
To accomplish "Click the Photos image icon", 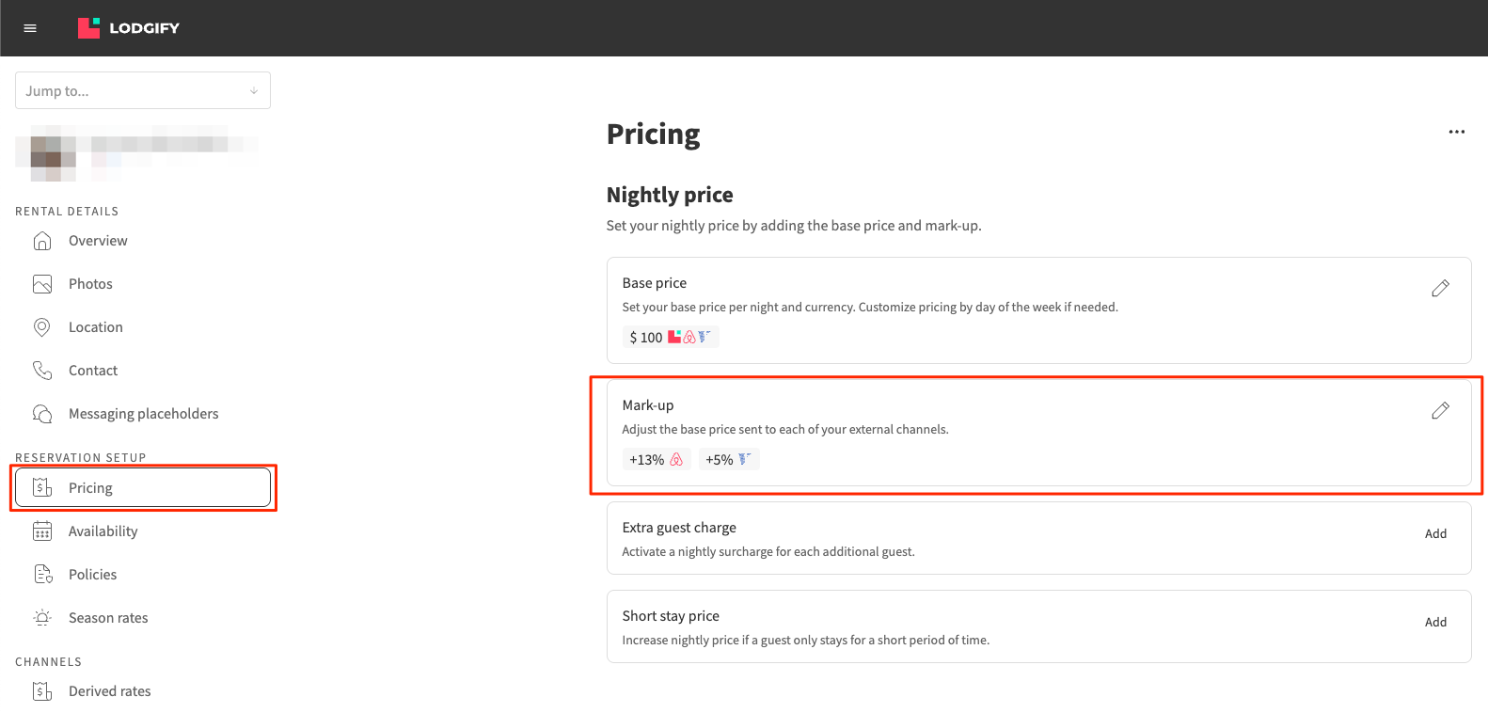I will pos(42,284).
